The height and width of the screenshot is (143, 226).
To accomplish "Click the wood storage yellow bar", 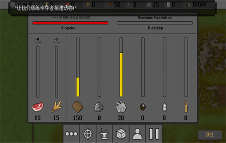I will point(78,87).
